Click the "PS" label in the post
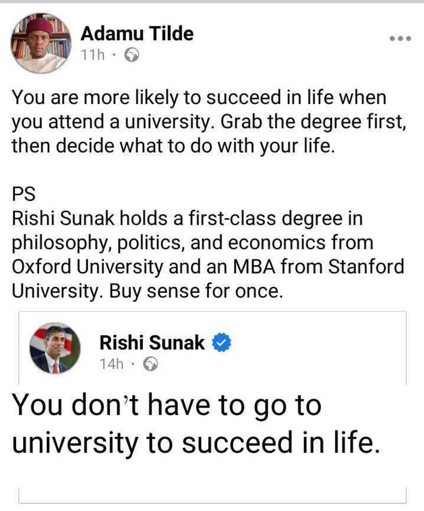Screen dimensions: 424x511 pos(23,194)
